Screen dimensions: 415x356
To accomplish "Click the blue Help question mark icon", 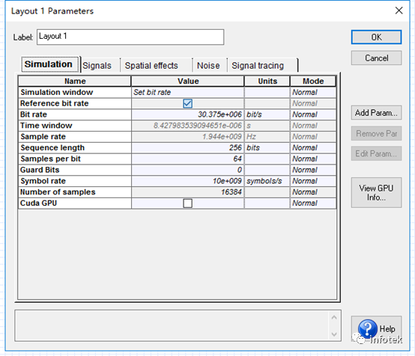I will click(368, 328).
